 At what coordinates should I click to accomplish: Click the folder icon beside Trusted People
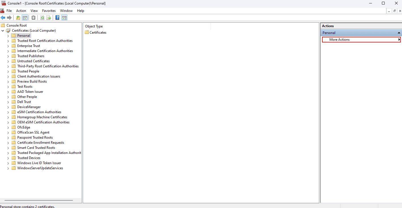click(x=14, y=71)
